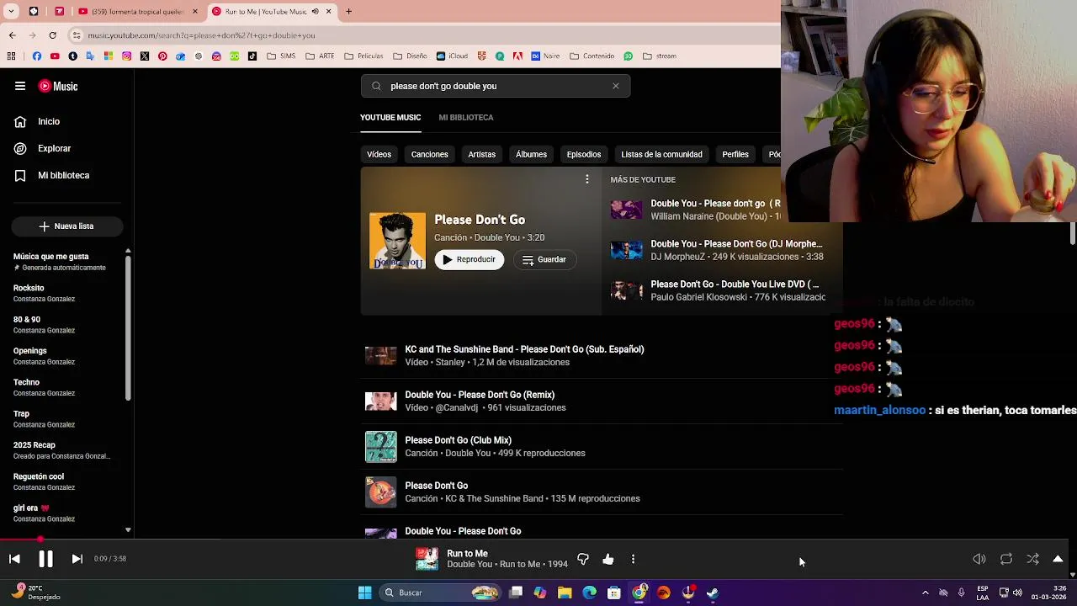Reload the YouTube Music page
The height and width of the screenshot is (606, 1077).
point(52,35)
